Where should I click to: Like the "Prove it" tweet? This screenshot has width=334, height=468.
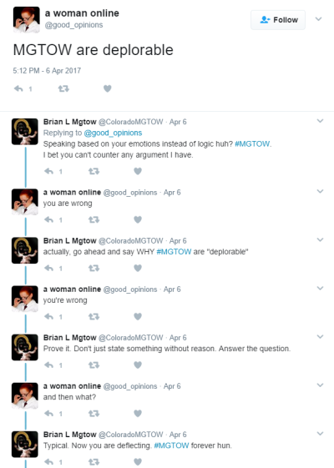click(x=138, y=365)
